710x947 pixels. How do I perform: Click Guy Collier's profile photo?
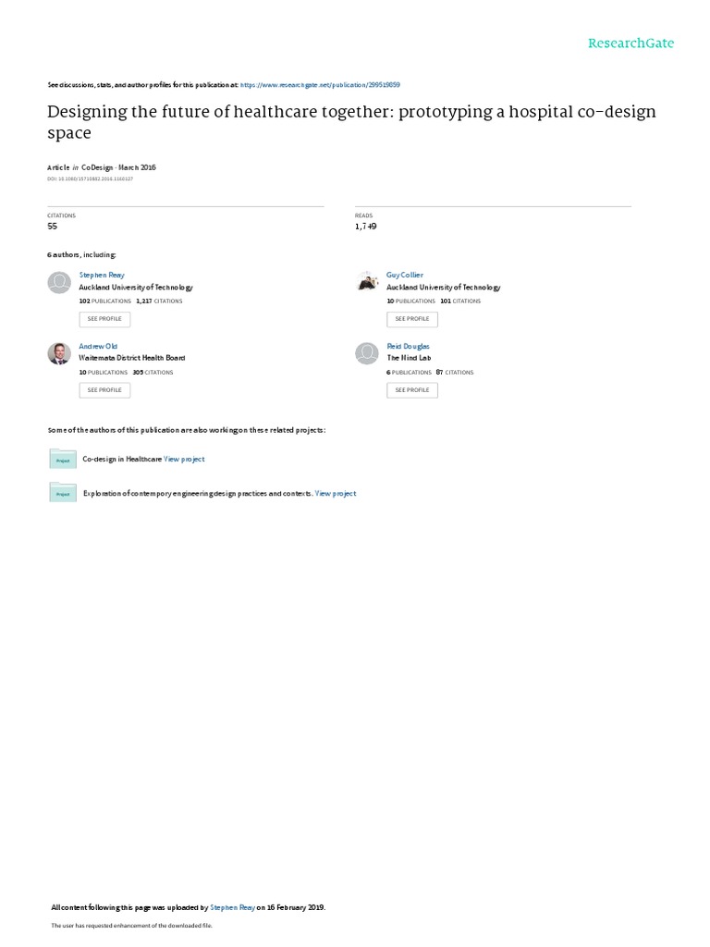[366, 282]
